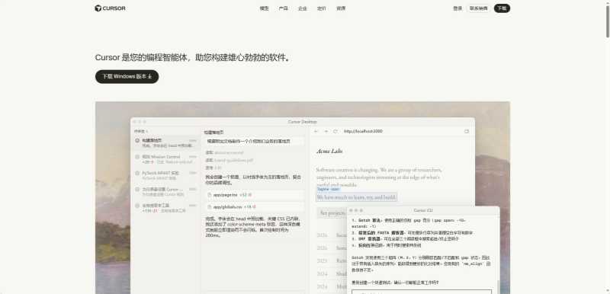
Task: Open the 定价 pricing page
Action: click(321, 8)
